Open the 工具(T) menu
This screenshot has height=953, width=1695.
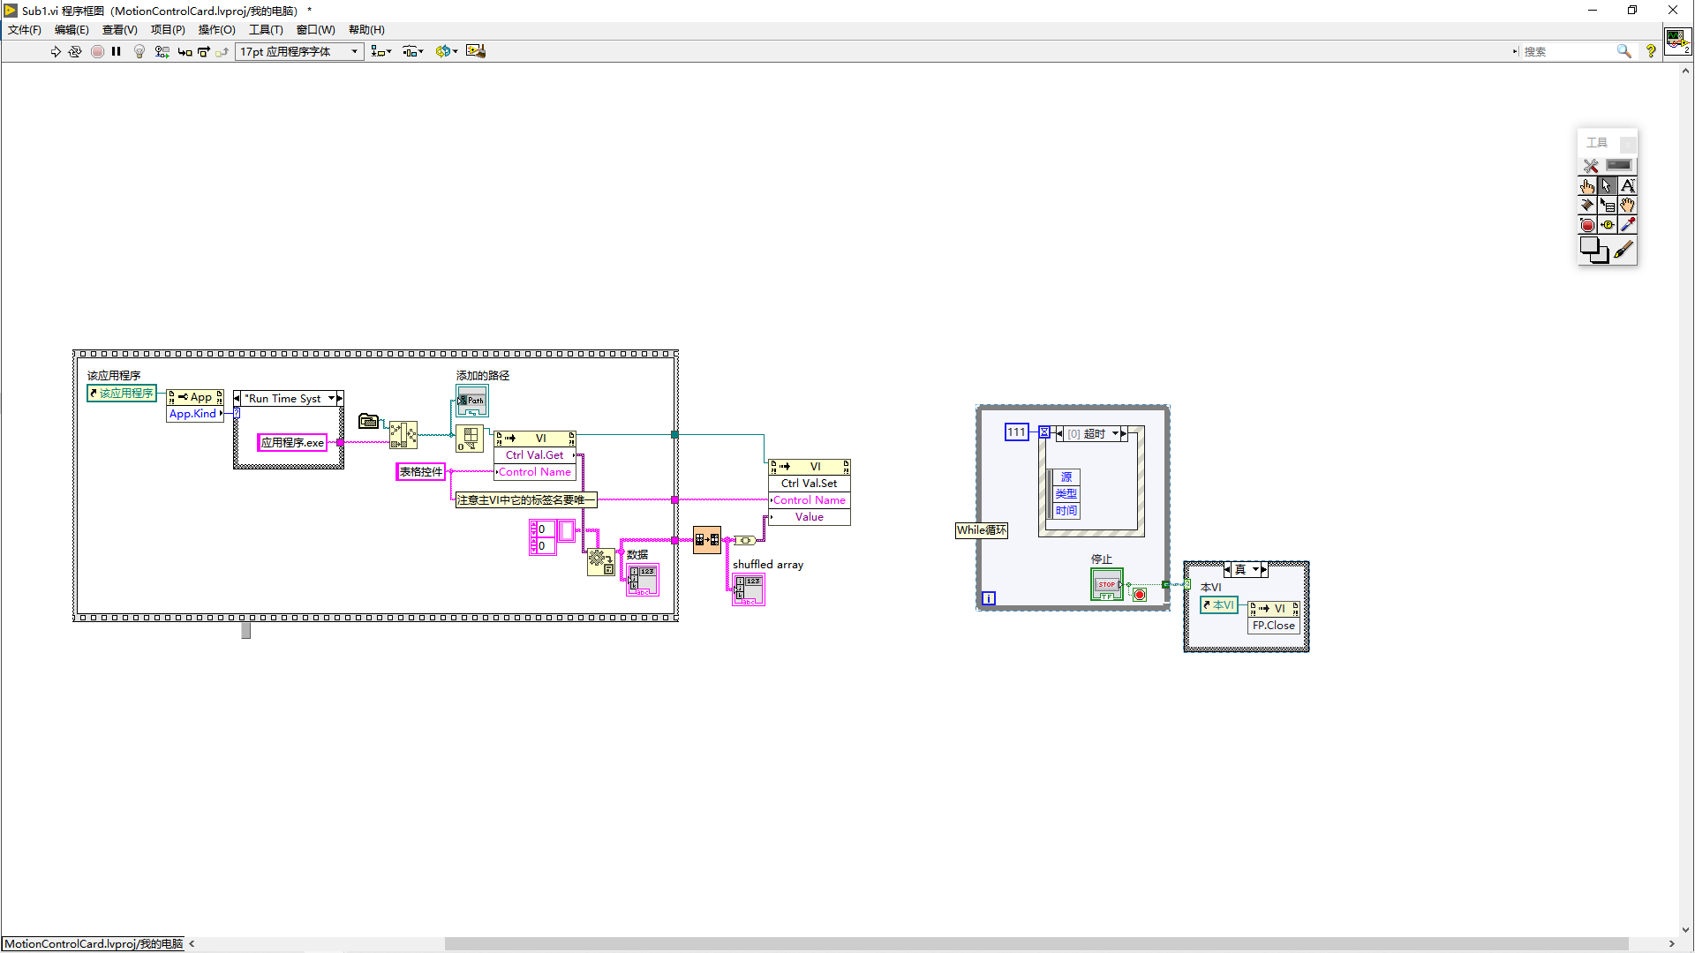tap(266, 29)
